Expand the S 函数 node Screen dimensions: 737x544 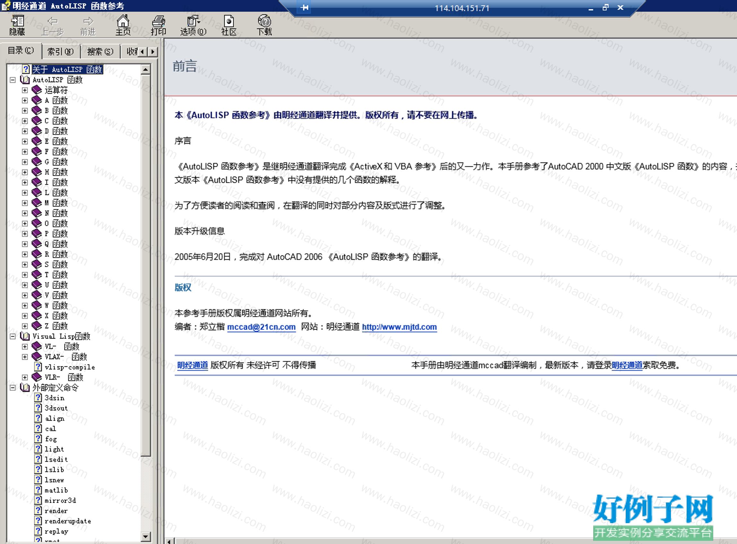[25, 264]
